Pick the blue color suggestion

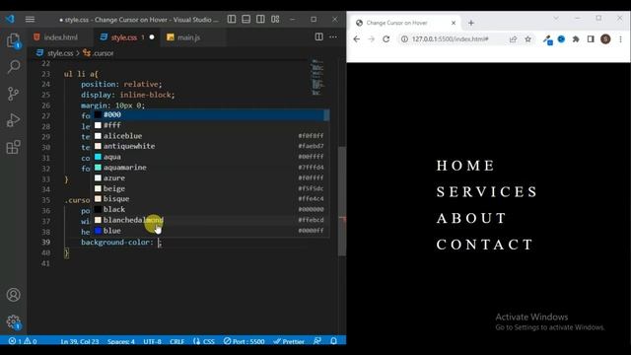point(209,231)
